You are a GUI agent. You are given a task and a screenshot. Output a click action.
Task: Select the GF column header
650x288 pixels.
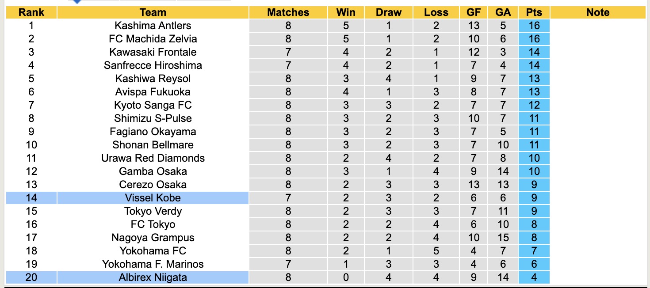click(474, 12)
